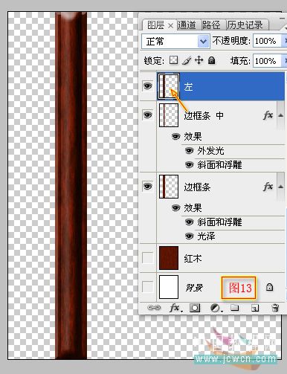Image resolution: width=287 pixels, height=374 pixels.
Task: Open the blend mode 正常 dropdown
Action: pos(203,41)
